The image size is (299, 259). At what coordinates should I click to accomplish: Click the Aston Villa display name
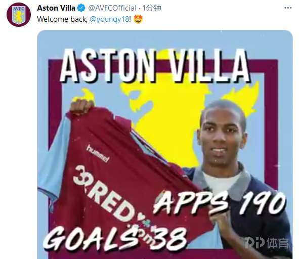pyautogui.click(x=56, y=8)
